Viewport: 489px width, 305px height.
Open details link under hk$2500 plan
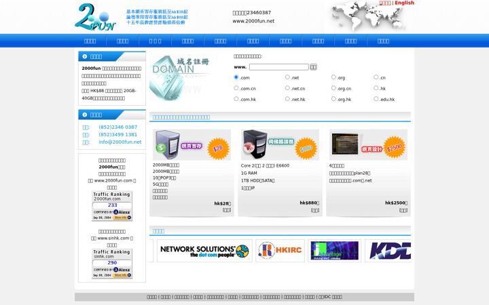pyautogui.click(x=403, y=210)
